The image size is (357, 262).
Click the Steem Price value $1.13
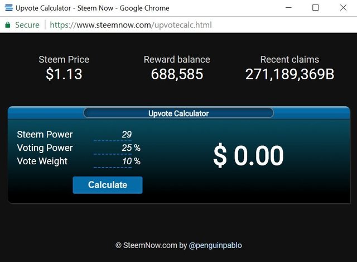64,74
